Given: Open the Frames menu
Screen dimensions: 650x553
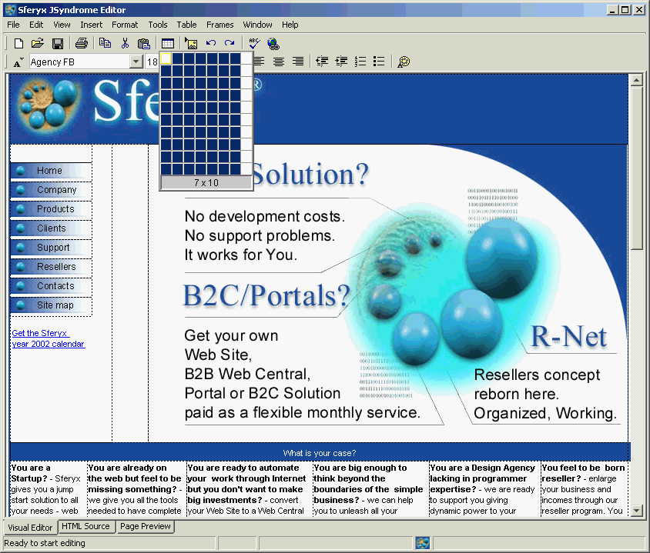Looking at the screenshot, I should pos(220,25).
